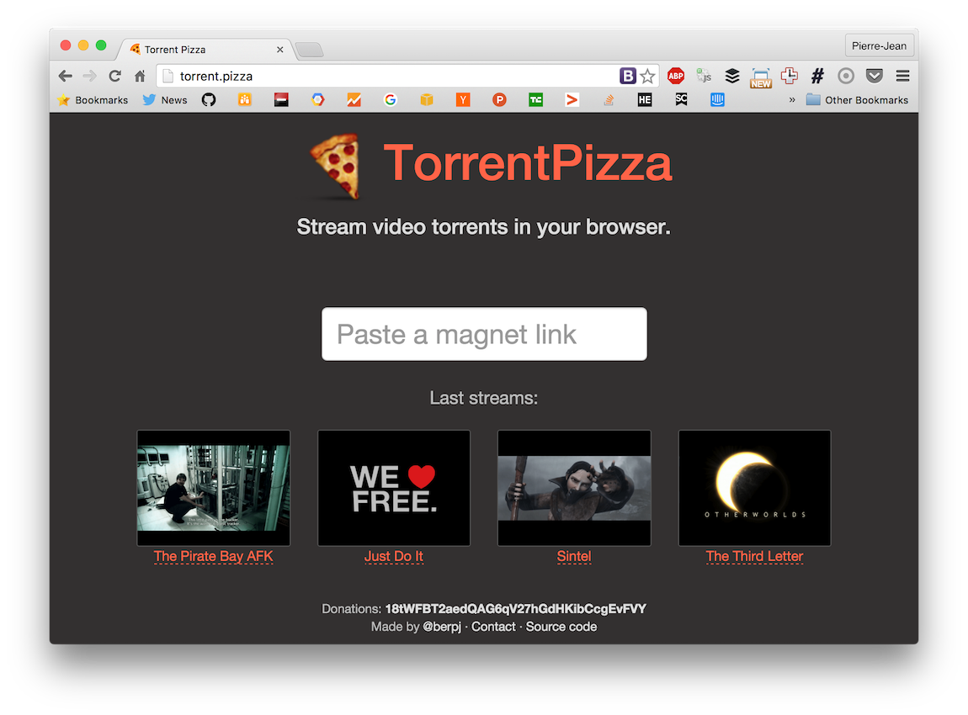Click the TorrentPizza logo title
The height and width of the screenshot is (715, 968).
(527, 163)
